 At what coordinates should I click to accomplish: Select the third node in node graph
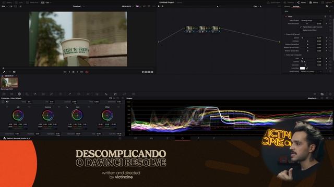pos(214,29)
